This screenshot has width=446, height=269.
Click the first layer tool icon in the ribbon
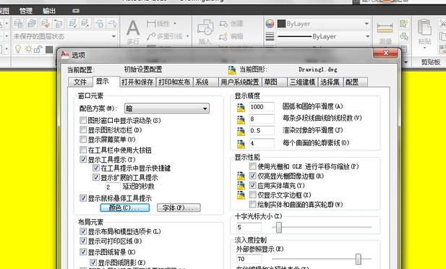click(18, 23)
